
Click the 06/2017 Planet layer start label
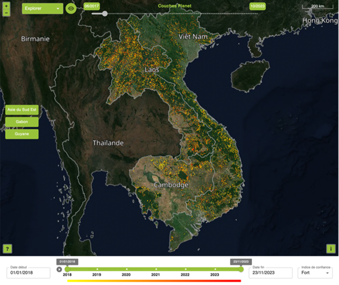click(91, 6)
